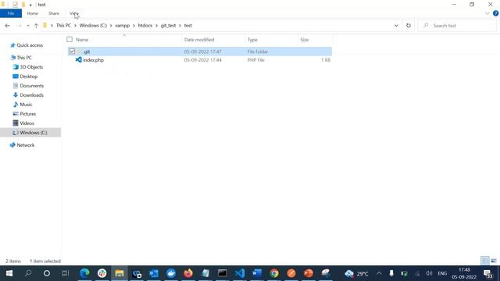Open Google Chrome from taskbar
The width and height of the screenshot is (500, 281).
274,273
